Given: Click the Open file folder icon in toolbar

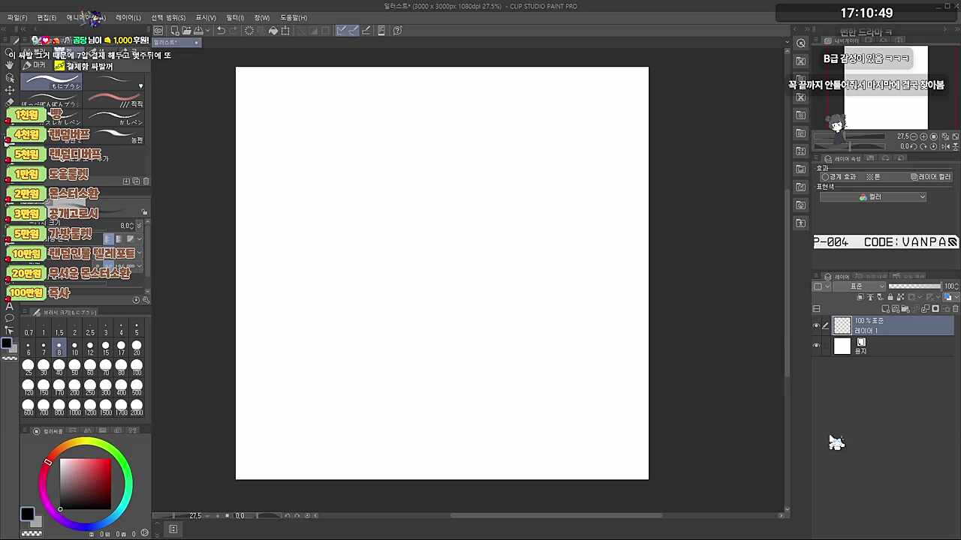Looking at the screenshot, I should [x=185, y=31].
